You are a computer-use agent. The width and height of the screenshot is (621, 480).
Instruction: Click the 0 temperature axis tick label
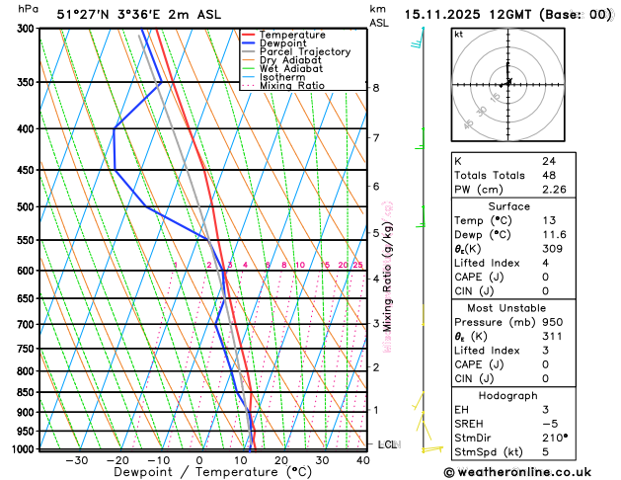pyautogui.click(x=199, y=460)
